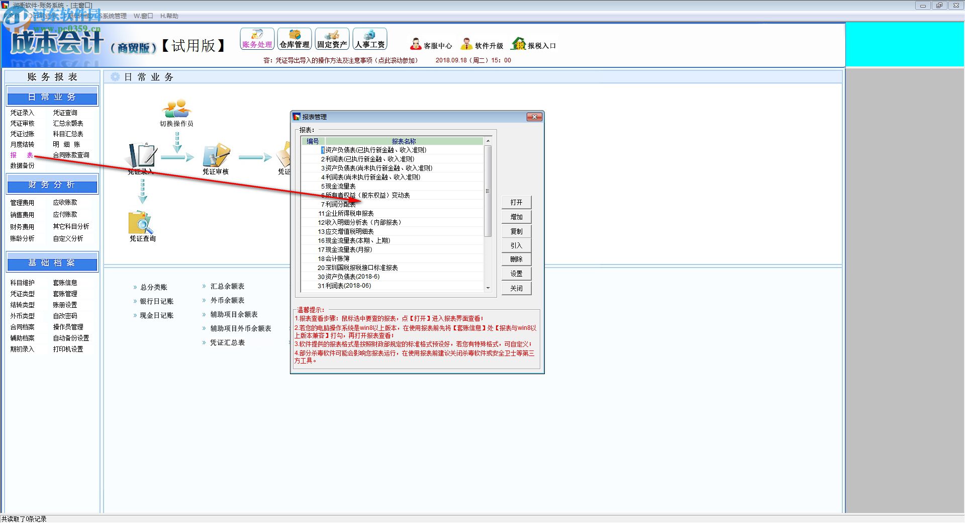Open 操作员管理 in the sidebar
This screenshot has width=965, height=523.
tap(68, 327)
